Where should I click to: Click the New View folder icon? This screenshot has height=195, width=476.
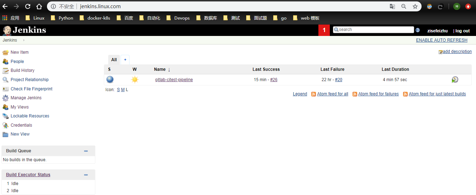pos(5,134)
